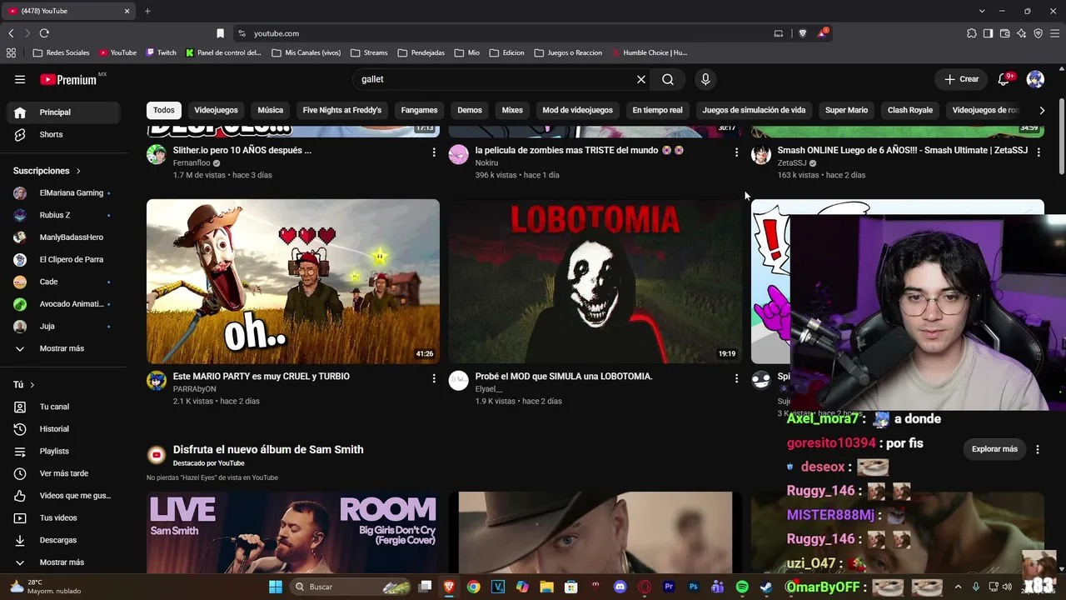Click the magnifier search button
The width and height of the screenshot is (1066, 600).
[668, 79]
